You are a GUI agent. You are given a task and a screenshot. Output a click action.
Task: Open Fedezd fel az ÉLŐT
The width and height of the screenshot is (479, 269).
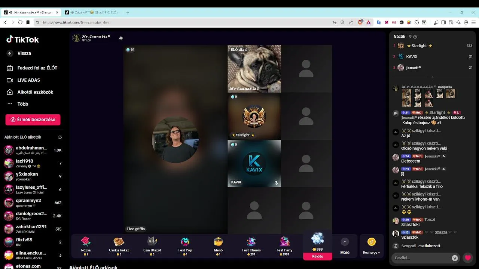[x=33, y=68]
